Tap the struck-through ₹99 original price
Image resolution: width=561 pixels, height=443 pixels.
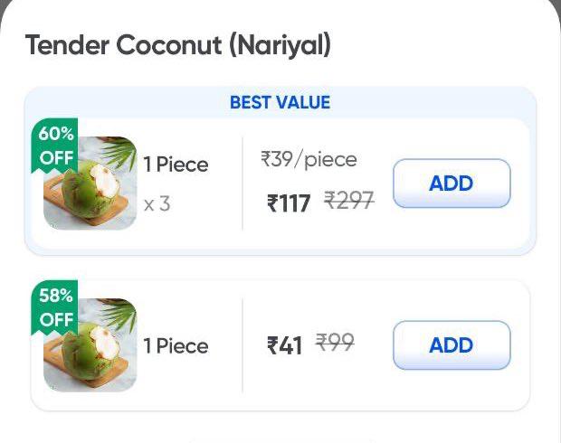(x=335, y=343)
